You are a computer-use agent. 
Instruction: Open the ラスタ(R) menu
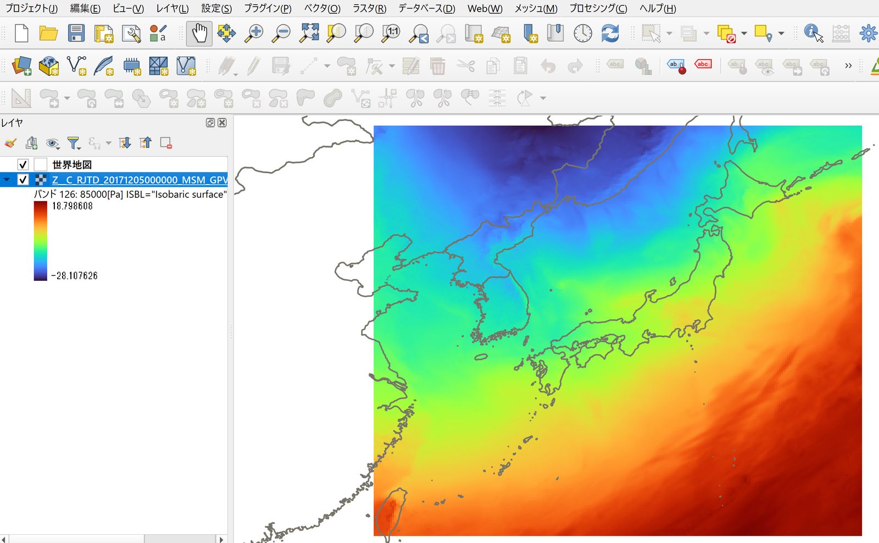369,8
